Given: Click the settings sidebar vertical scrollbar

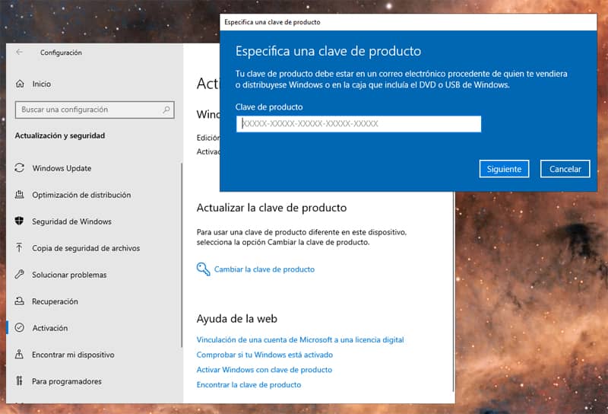Looking at the screenshot, I should 182,255.
